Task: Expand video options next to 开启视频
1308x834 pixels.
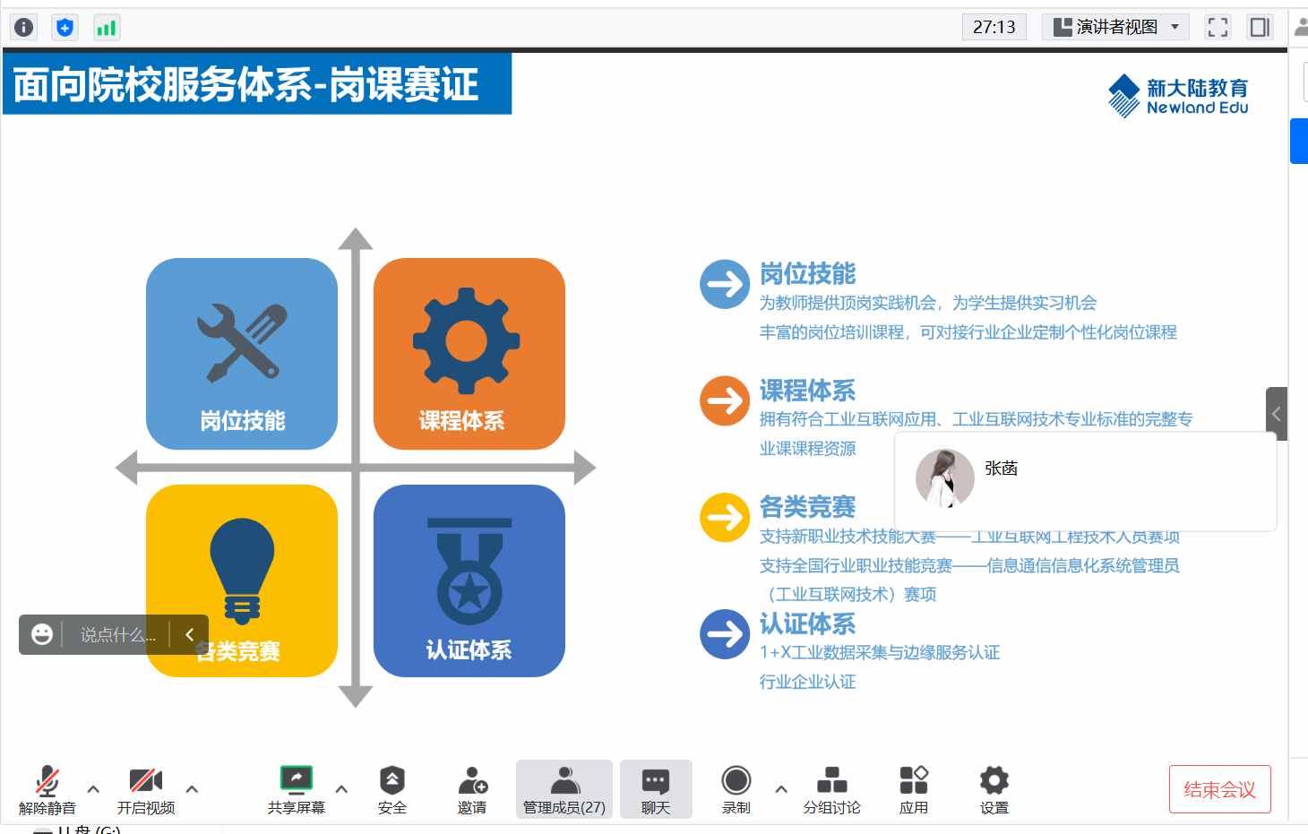Action: click(192, 789)
